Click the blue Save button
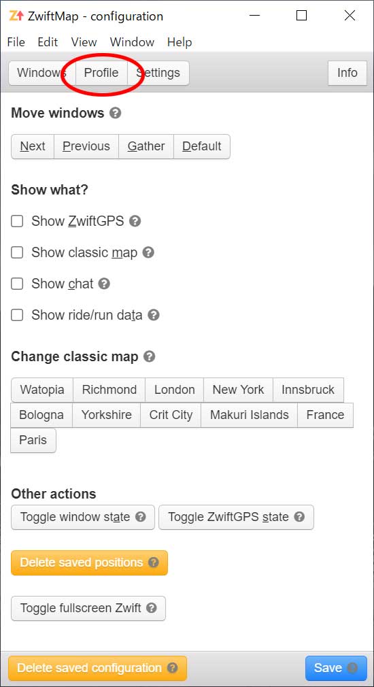 [336, 668]
